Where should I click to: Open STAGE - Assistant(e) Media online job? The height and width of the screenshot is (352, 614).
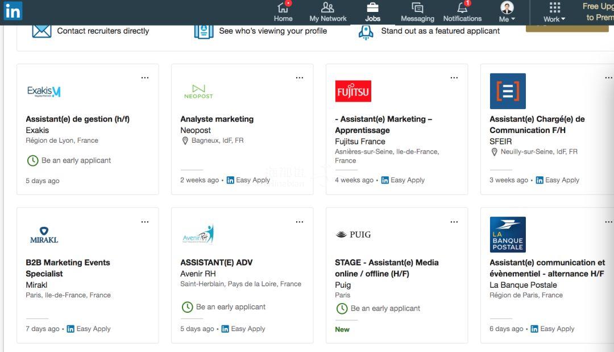pos(387,268)
